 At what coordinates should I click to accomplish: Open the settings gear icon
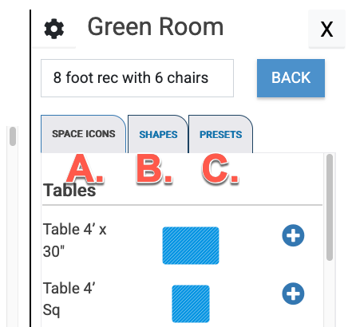(54, 29)
